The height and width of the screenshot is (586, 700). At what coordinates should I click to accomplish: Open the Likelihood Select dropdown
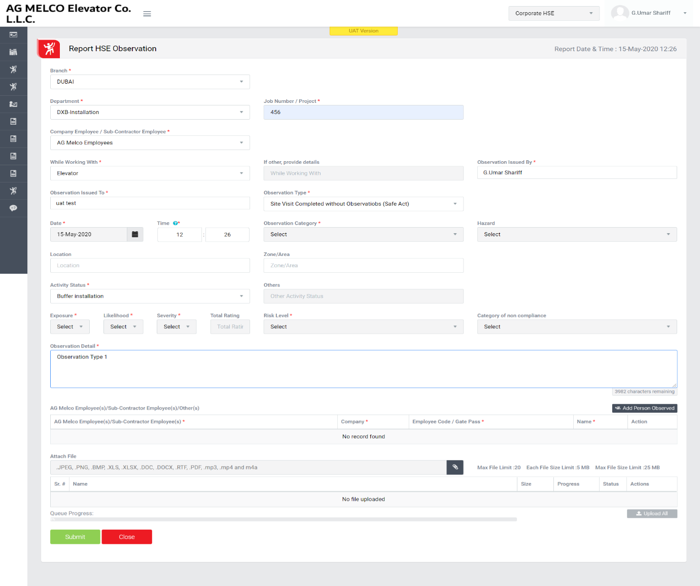point(123,326)
